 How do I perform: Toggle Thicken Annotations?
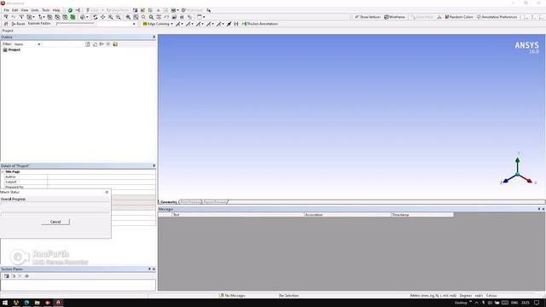[259, 24]
